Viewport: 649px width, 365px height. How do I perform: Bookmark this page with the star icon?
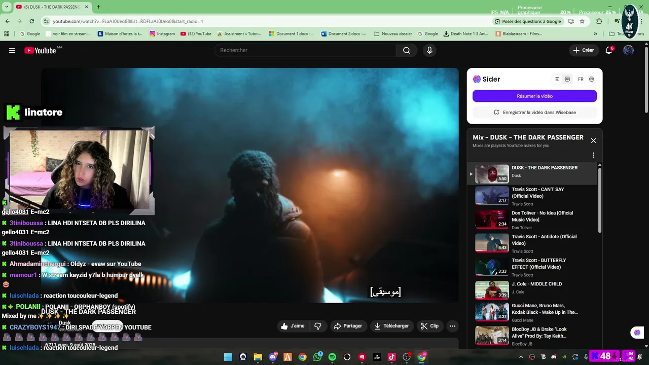(x=582, y=21)
